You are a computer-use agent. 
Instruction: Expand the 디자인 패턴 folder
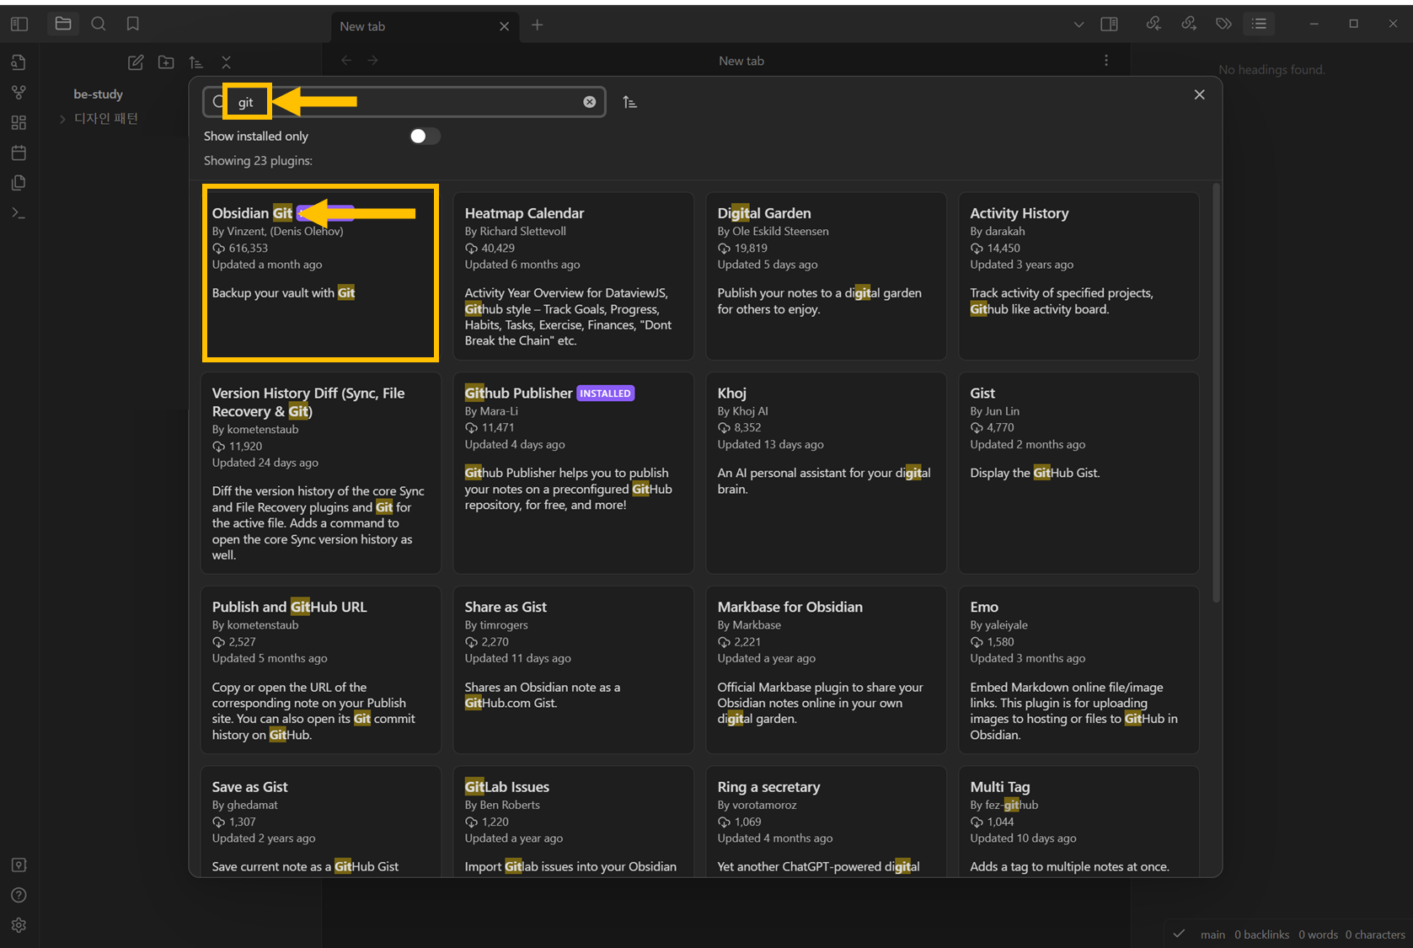click(x=62, y=119)
